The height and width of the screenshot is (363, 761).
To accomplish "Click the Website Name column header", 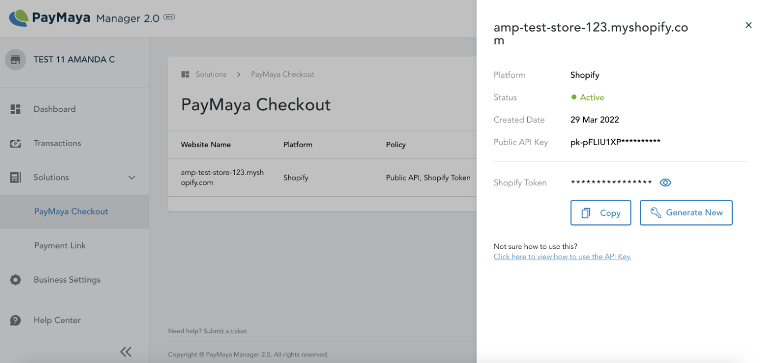I will 205,145.
